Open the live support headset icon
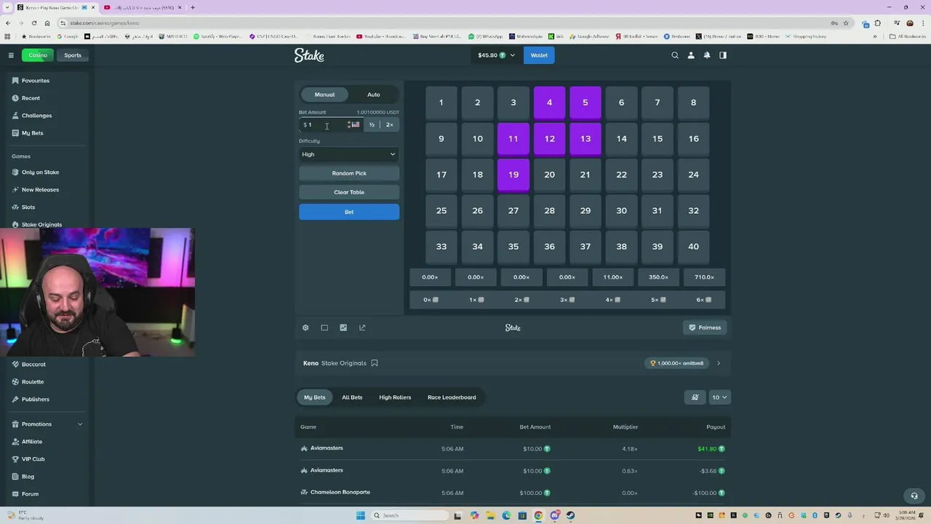Screen dimensions: 931x524 [914, 496]
